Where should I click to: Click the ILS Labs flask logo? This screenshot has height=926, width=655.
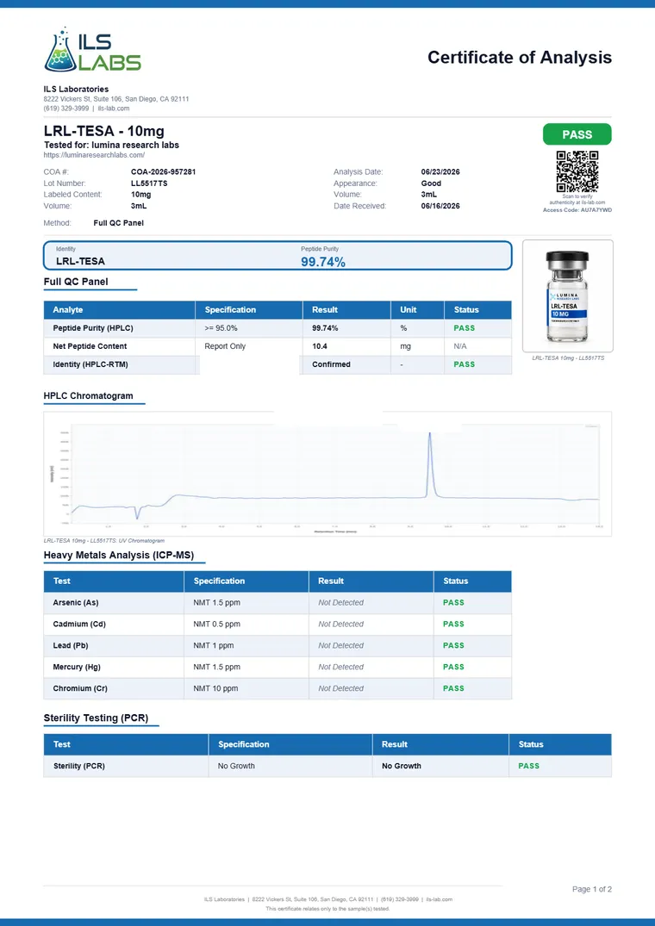(x=93, y=50)
